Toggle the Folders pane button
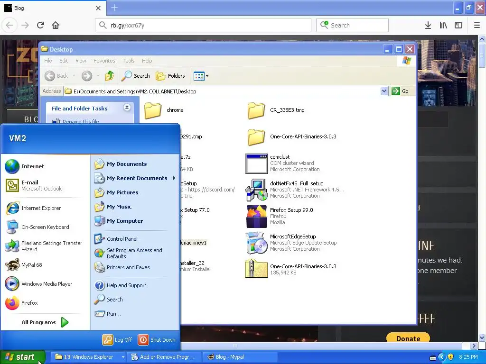Image resolution: width=486 pixels, height=364 pixels. [170, 76]
